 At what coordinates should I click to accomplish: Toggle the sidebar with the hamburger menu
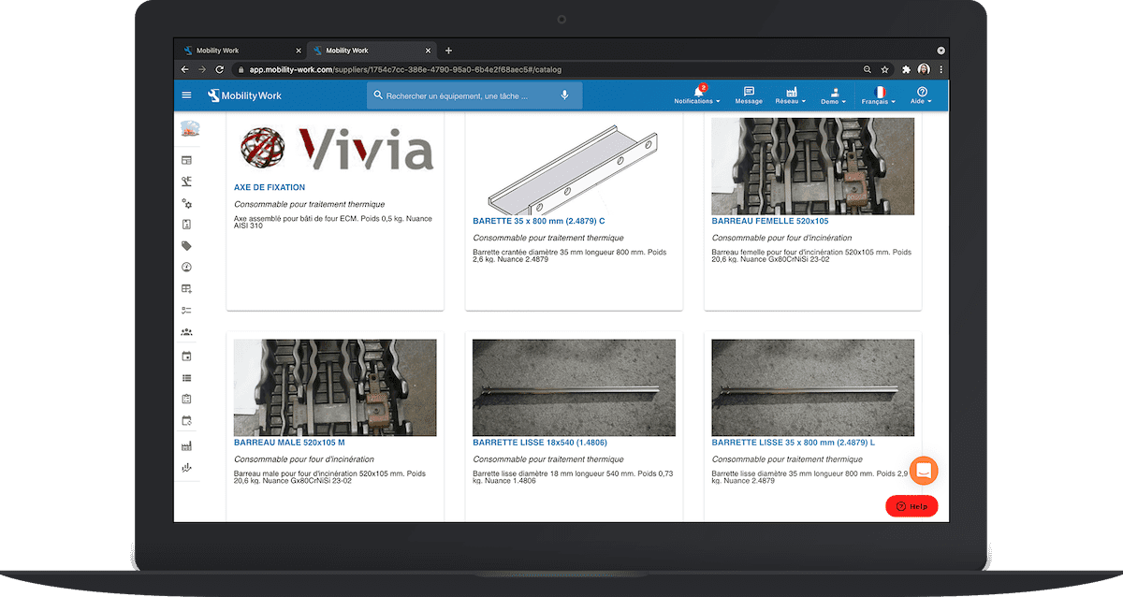click(186, 95)
